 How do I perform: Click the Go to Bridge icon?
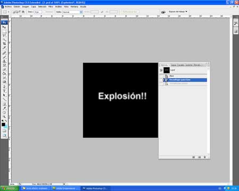click(x=163, y=12)
